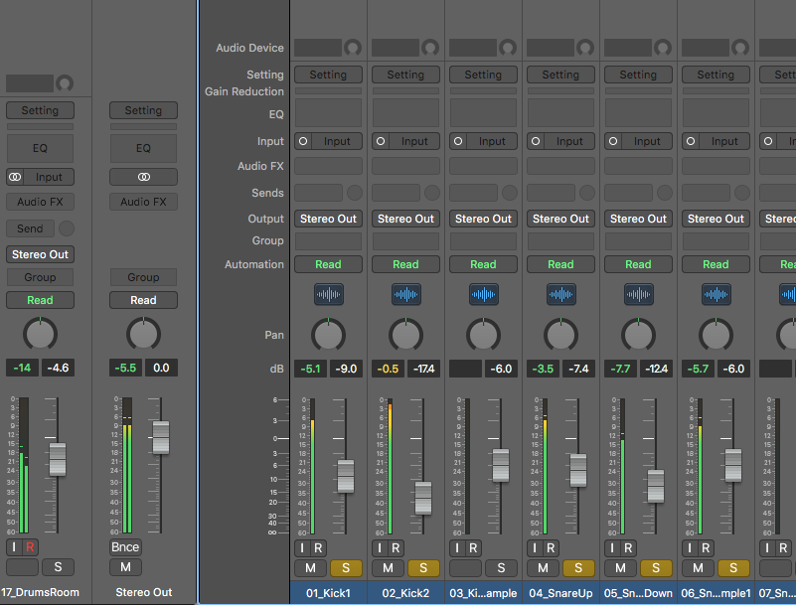Mute the Stereo Out channel
This screenshot has height=605, width=796.
point(125,567)
